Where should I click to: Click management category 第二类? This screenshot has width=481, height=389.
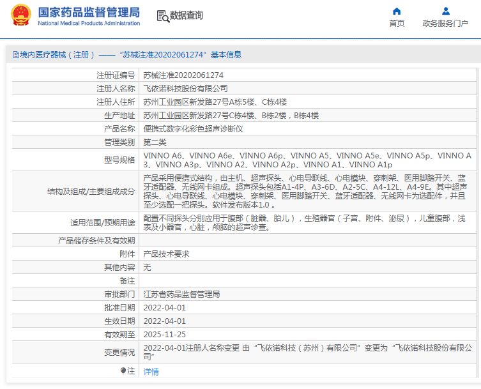point(155,142)
